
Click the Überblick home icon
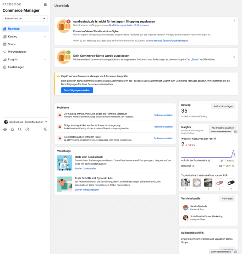[5, 29]
